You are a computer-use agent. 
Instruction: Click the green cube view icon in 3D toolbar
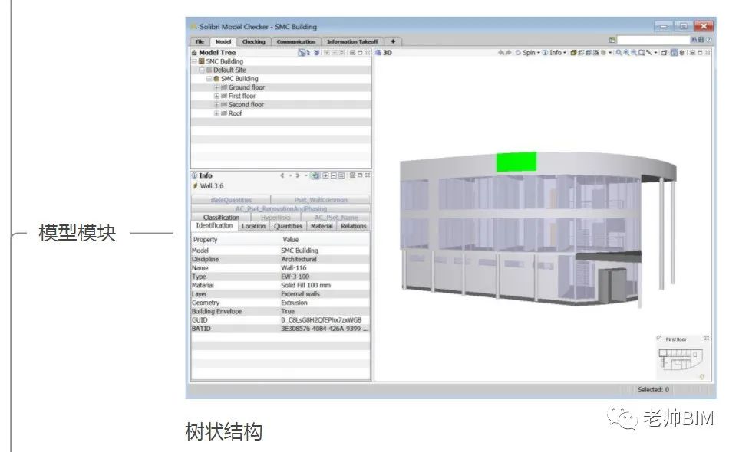click(x=573, y=53)
